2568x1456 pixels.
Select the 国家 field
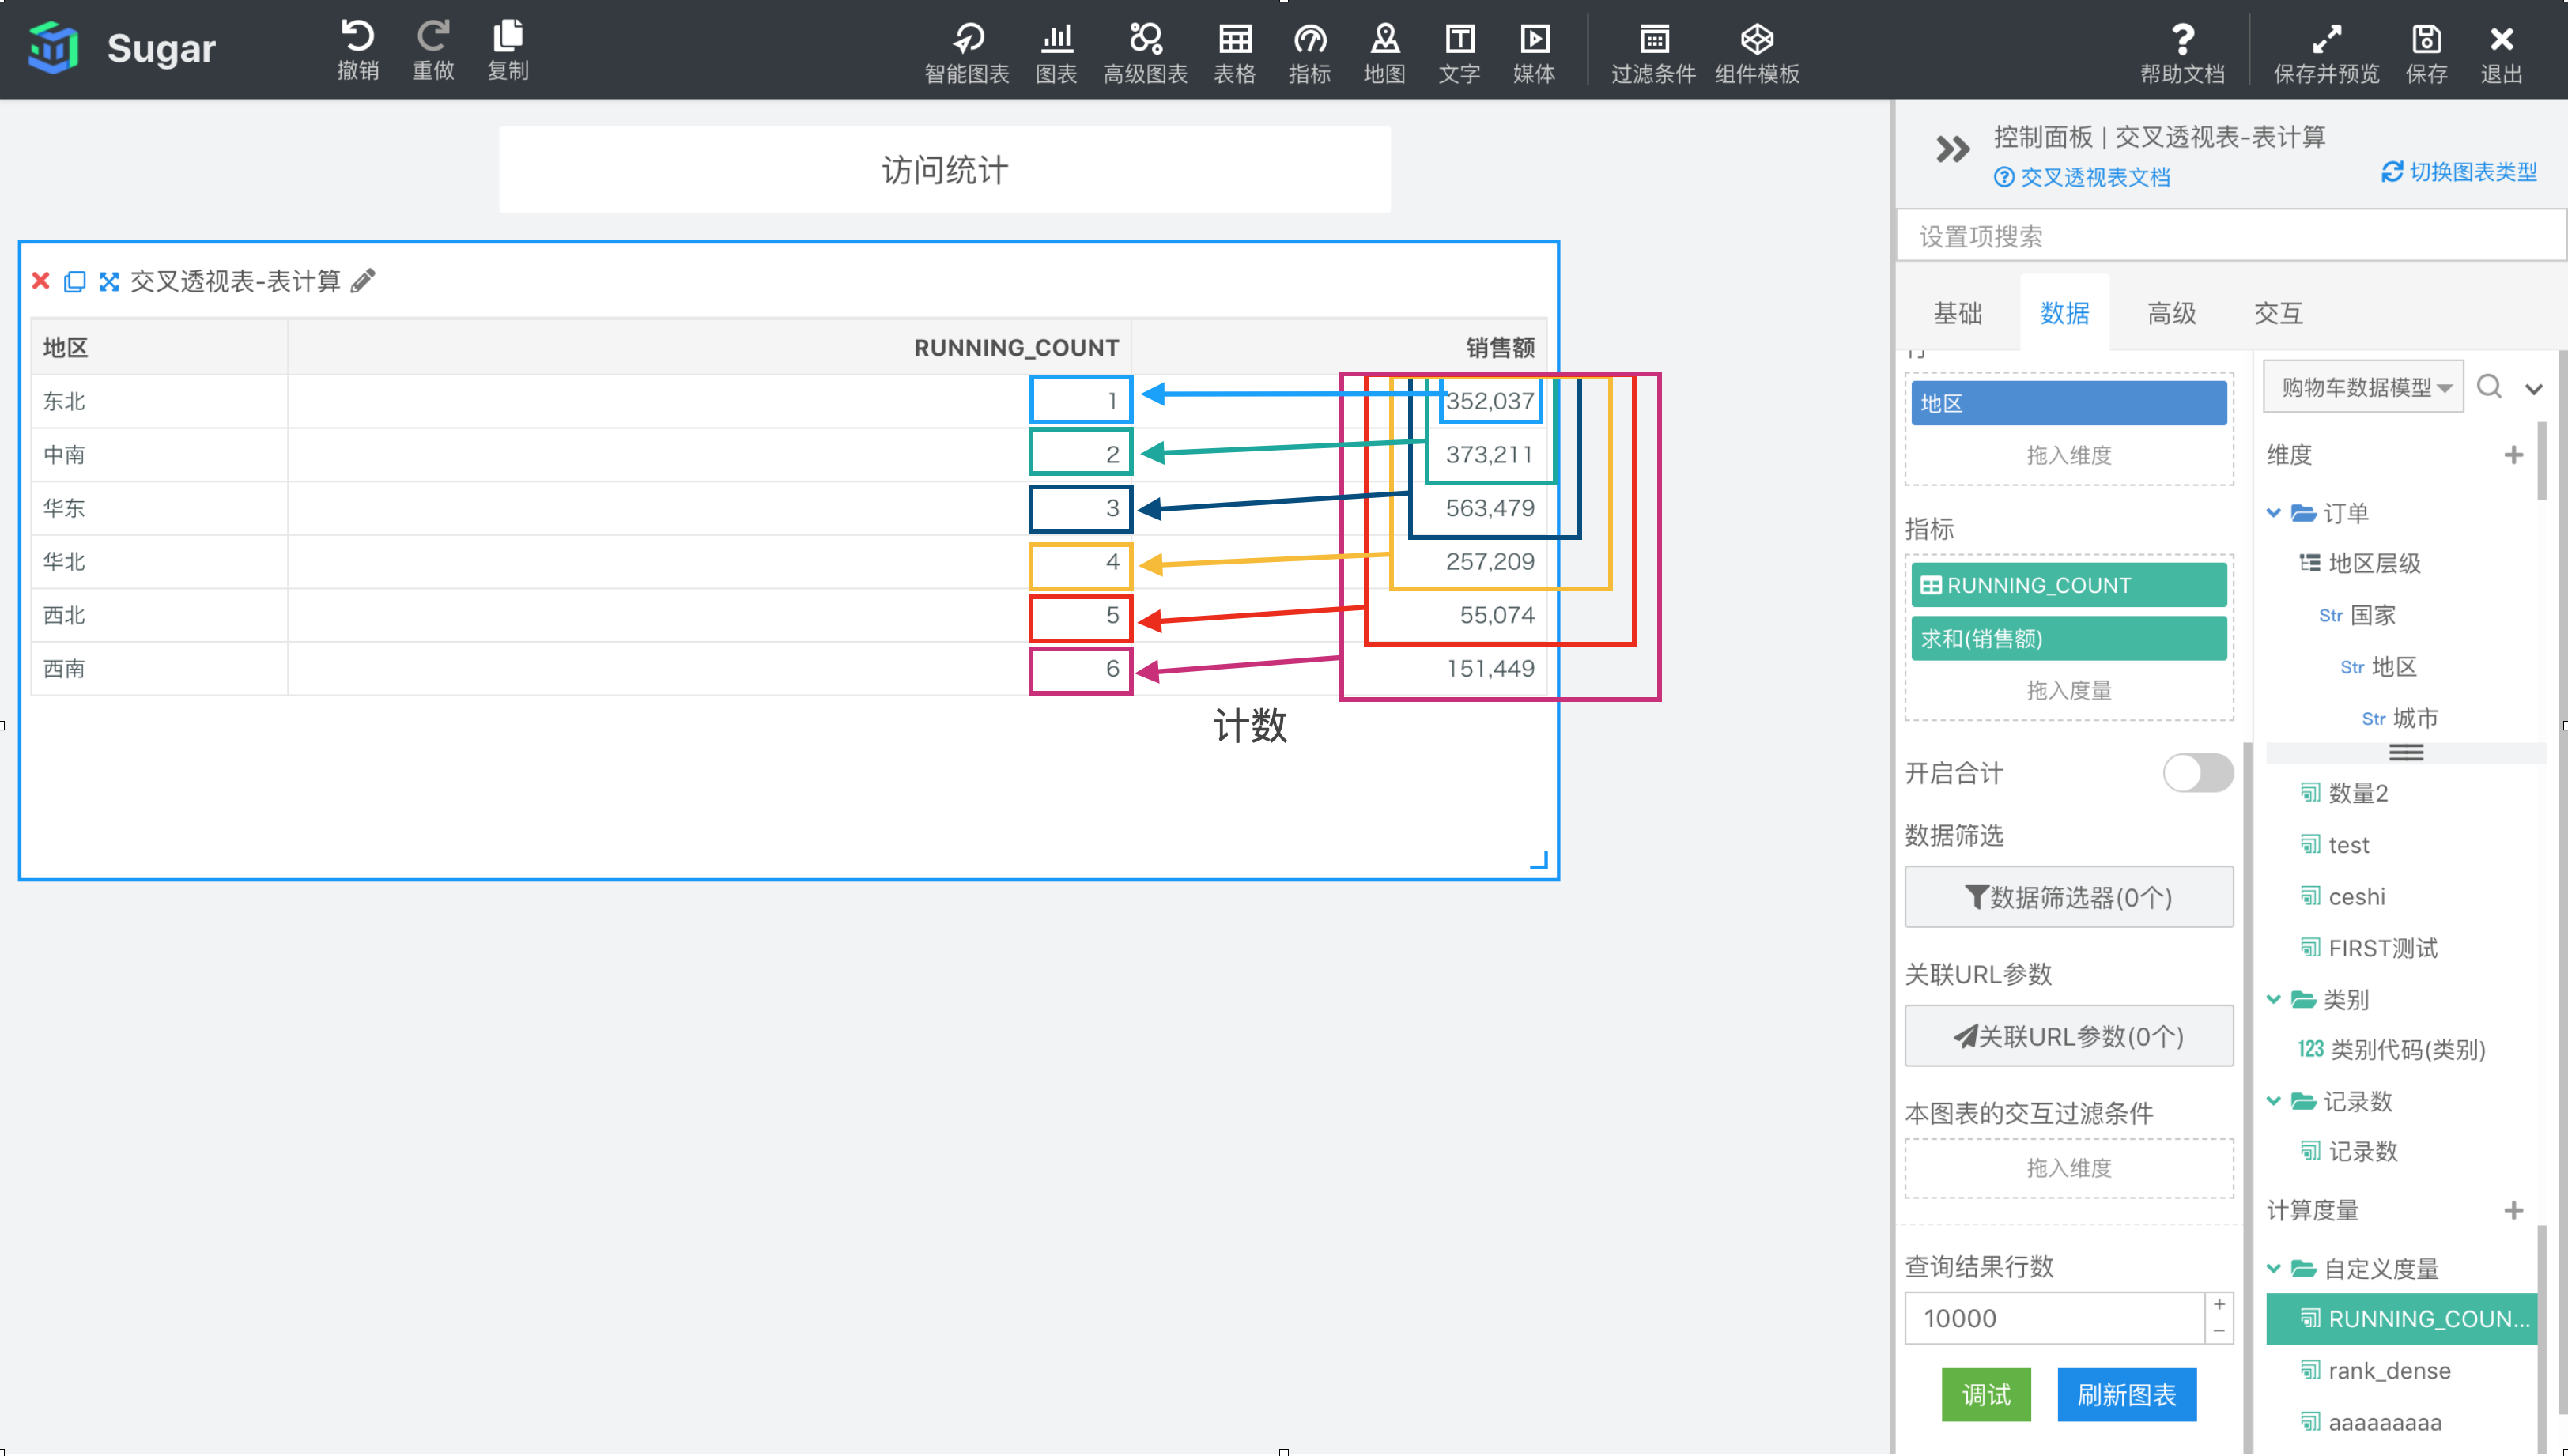(x=2357, y=615)
